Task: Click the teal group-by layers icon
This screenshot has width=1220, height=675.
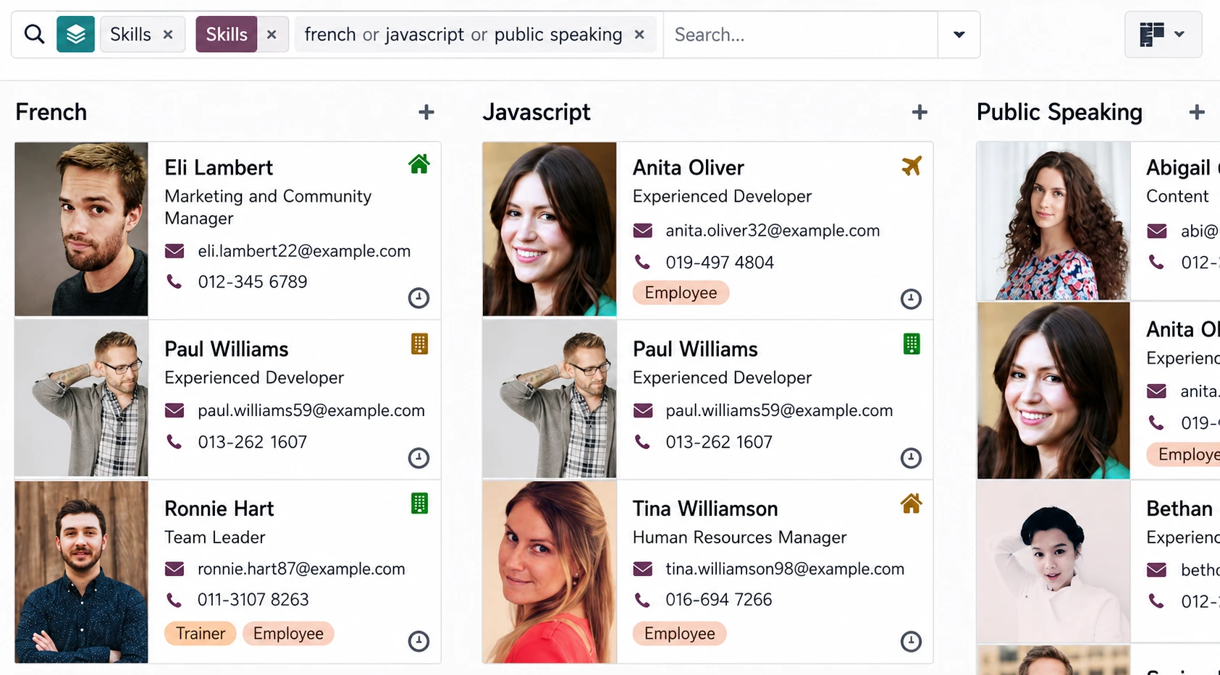Action: tap(75, 34)
